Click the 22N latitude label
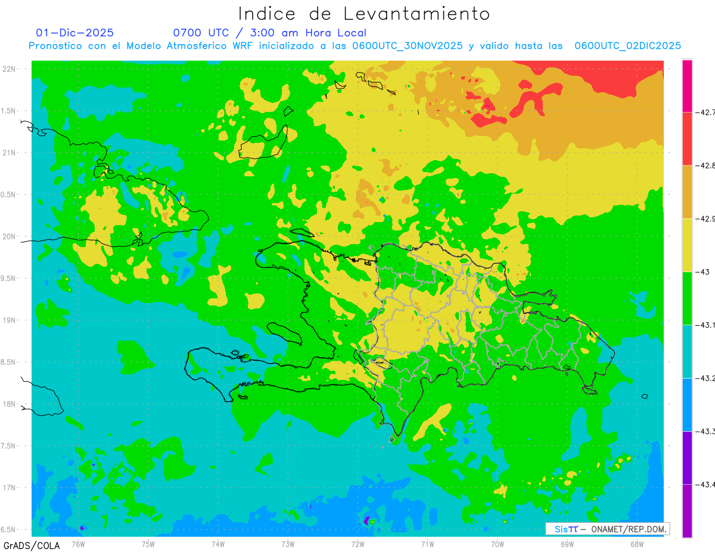Viewport: 715px width, 552px height. (x=10, y=69)
